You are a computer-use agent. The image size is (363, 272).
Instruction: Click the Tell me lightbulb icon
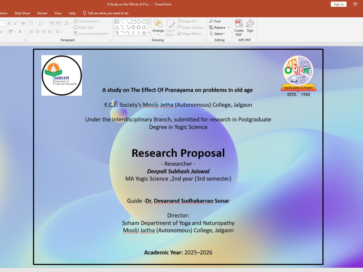click(x=85, y=13)
